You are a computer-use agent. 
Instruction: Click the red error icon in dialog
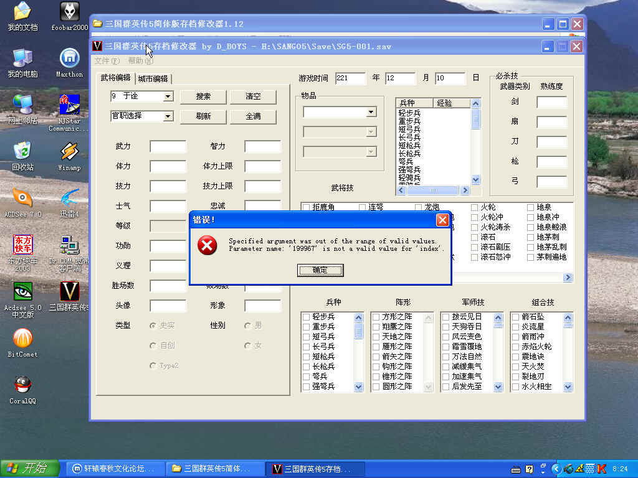[x=207, y=245]
